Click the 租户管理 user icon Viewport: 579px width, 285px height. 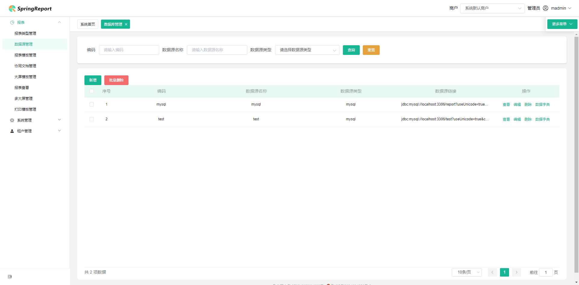tap(12, 131)
